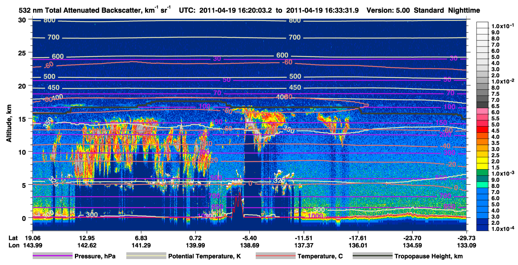Click the dark gray colorbar swatch beside '6.5'
Viewport: 518px width, 265px height.
[483, 104]
